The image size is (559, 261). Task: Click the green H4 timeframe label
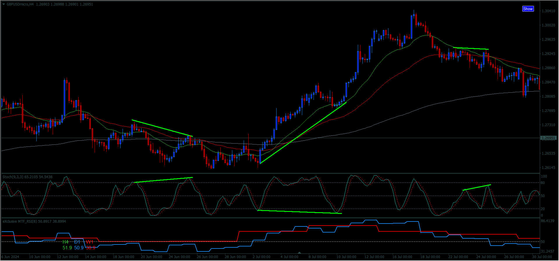(x=66, y=242)
